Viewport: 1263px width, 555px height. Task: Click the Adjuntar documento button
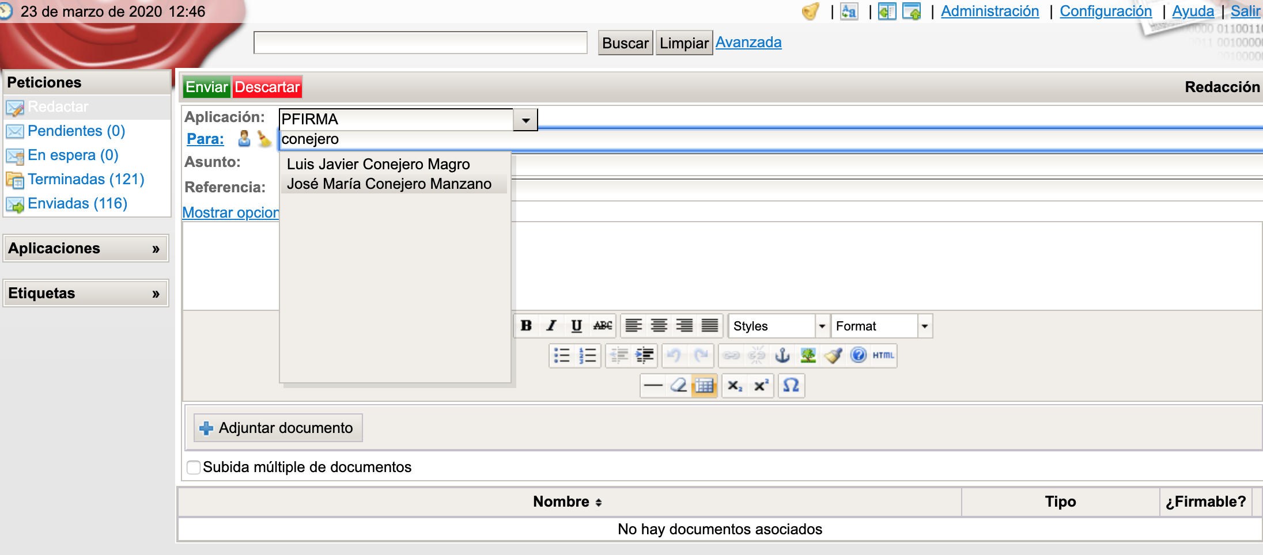[278, 428]
